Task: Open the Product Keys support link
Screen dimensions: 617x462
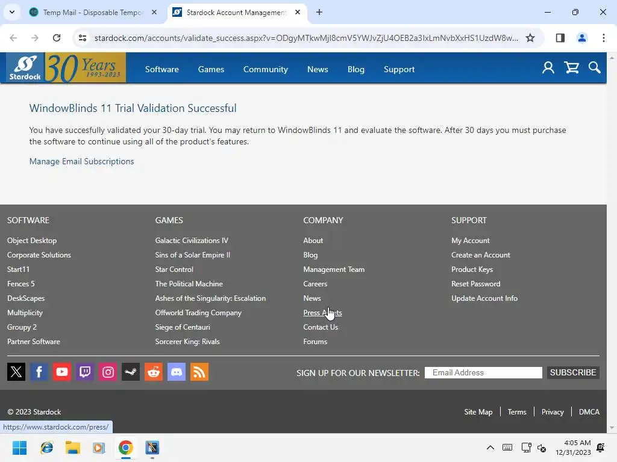Action: (472, 269)
